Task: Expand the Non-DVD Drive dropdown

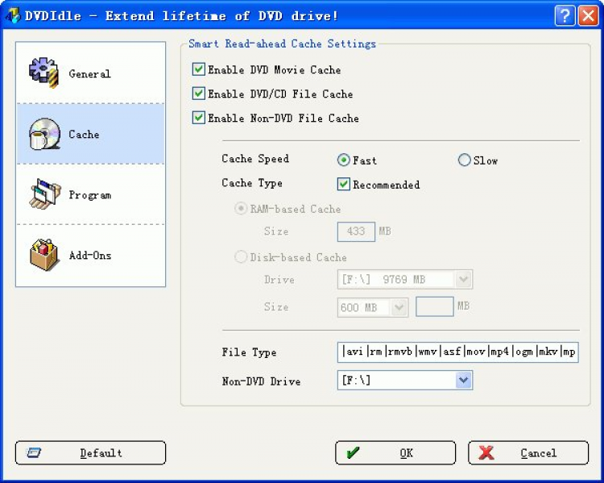Action: [463, 381]
